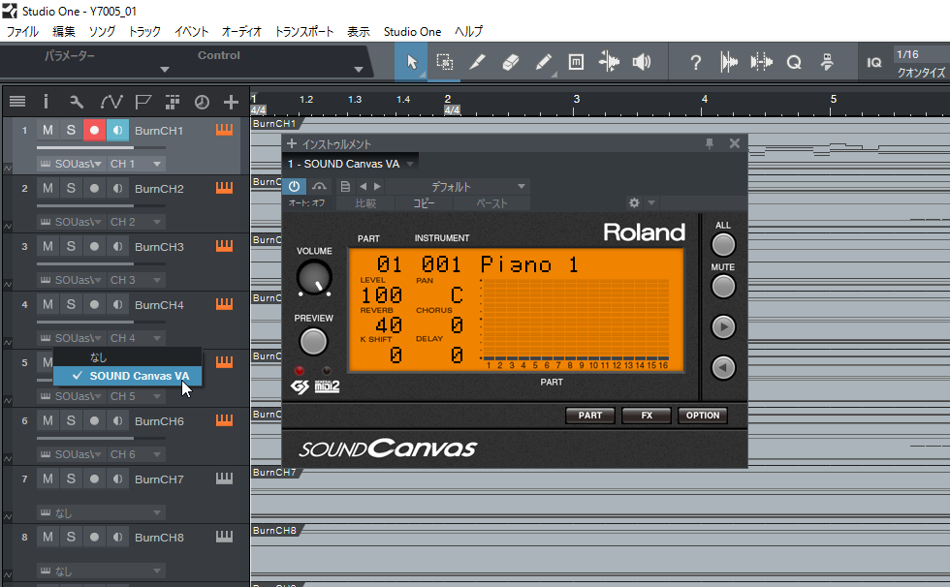Open the plugin preset file icon
Image resolution: width=950 pixels, height=587 pixels.
[x=345, y=186]
